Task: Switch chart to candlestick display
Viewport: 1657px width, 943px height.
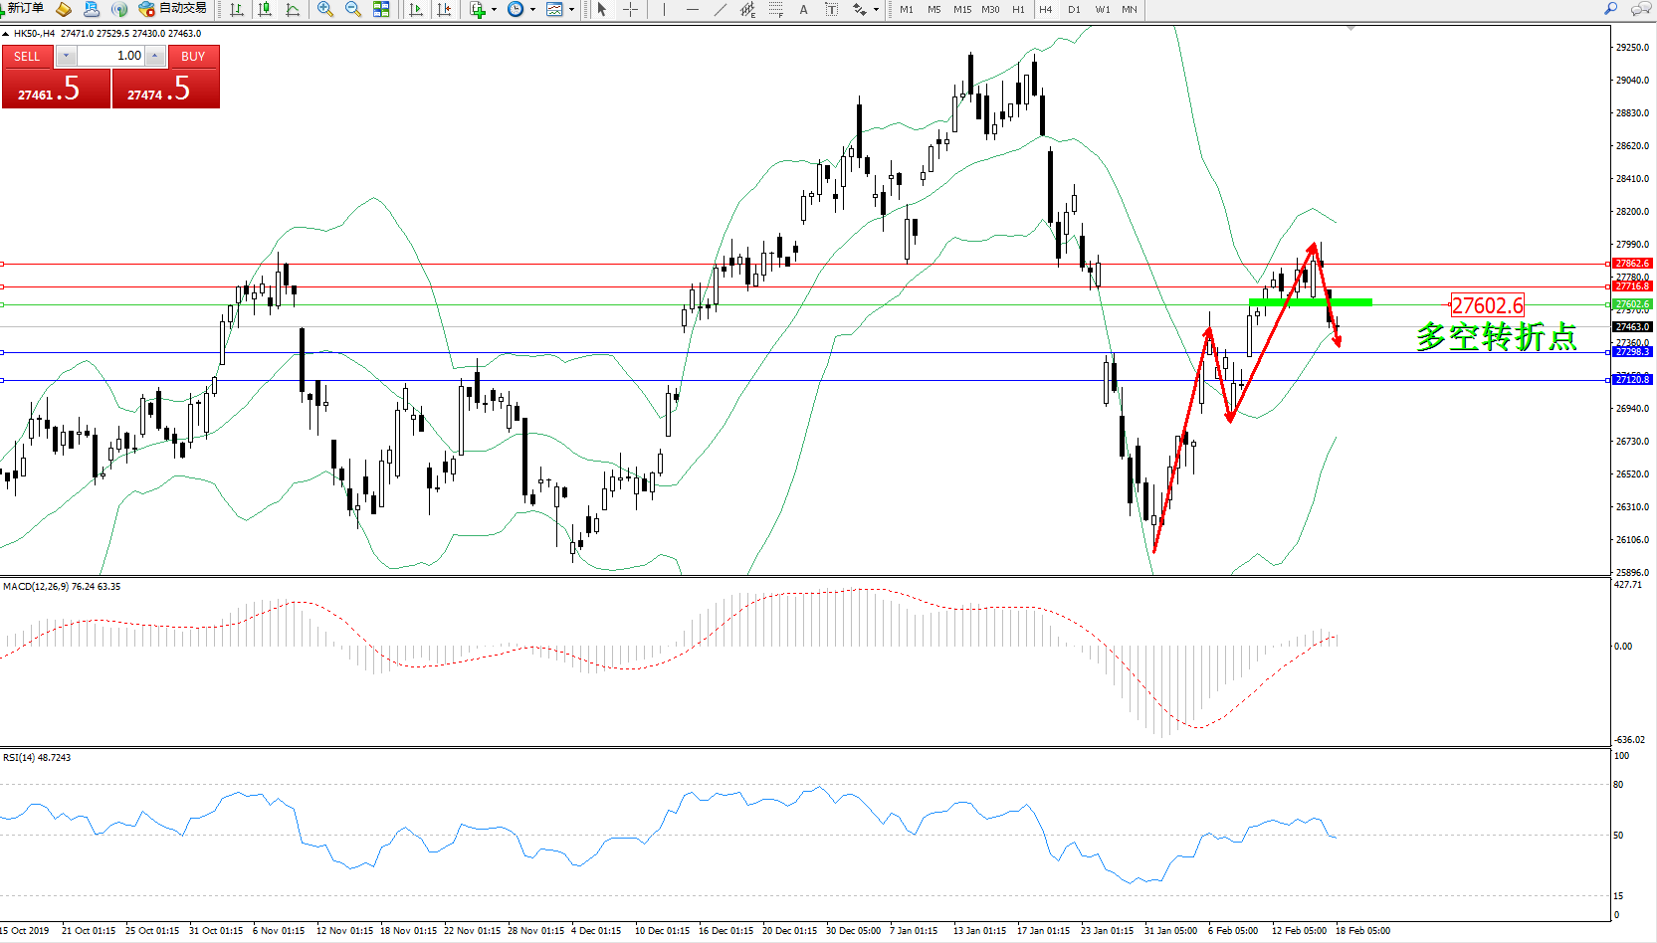Action: point(265,9)
